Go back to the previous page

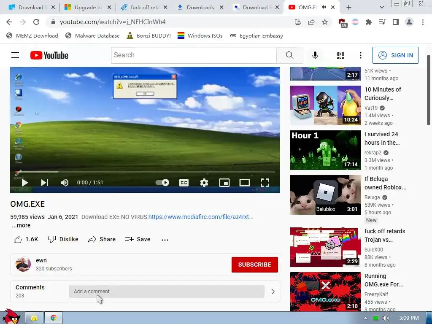pyautogui.click(x=9, y=22)
